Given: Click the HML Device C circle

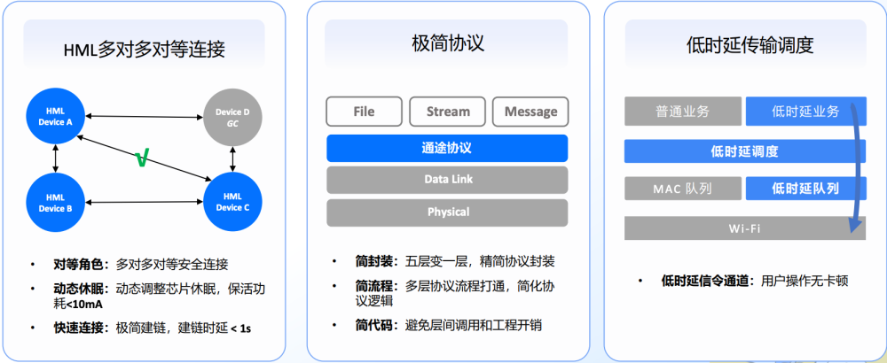Looking at the screenshot, I should coord(232,202).
